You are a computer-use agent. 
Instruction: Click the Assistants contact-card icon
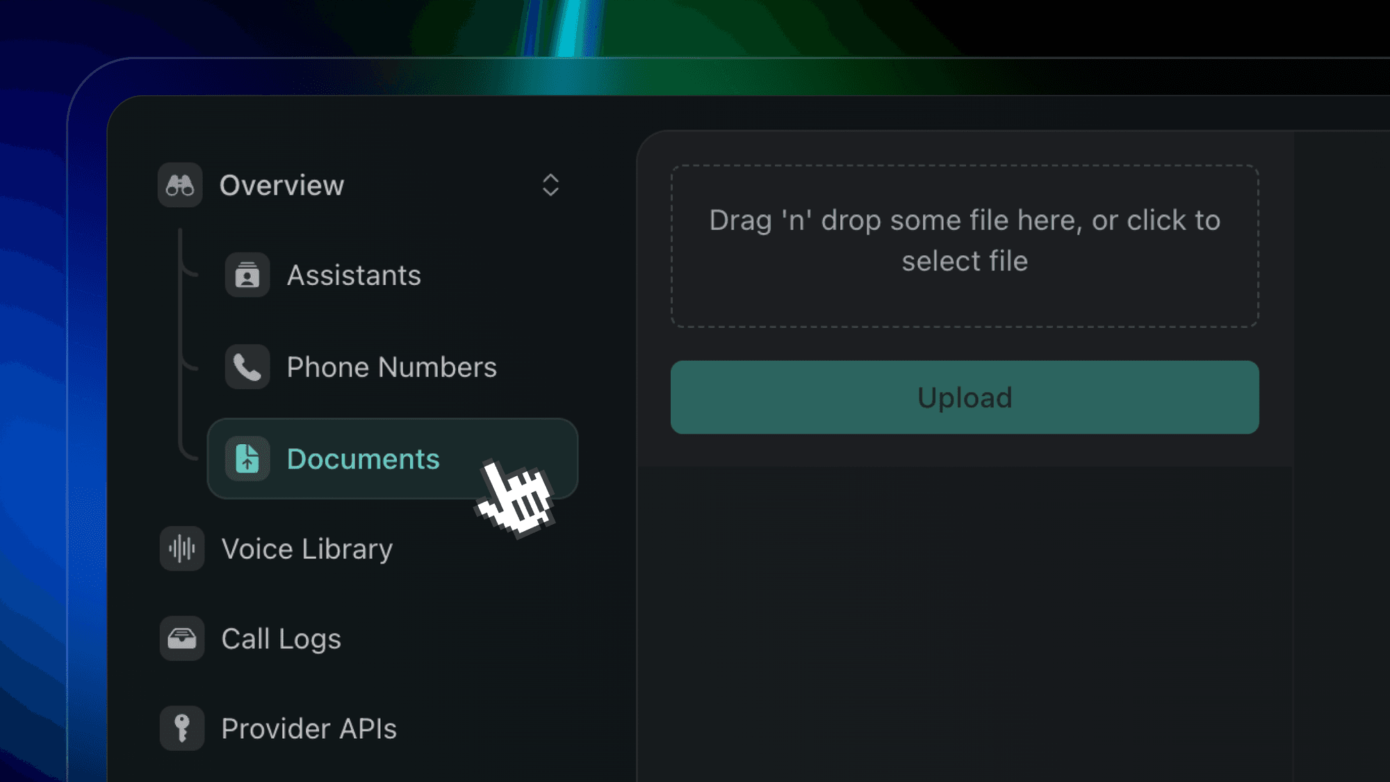click(247, 275)
